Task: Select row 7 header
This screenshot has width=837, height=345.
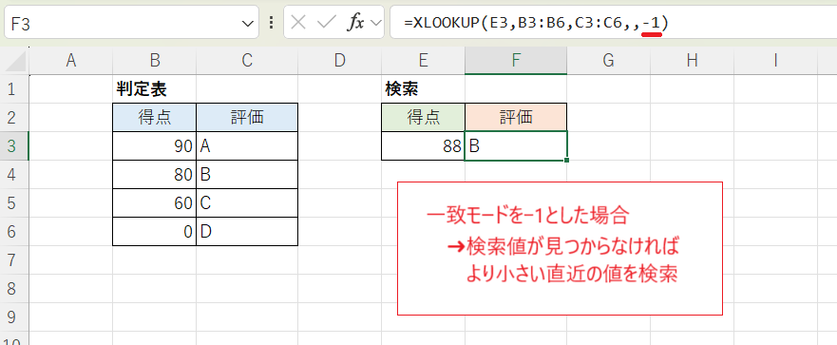Action: coord(15,260)
